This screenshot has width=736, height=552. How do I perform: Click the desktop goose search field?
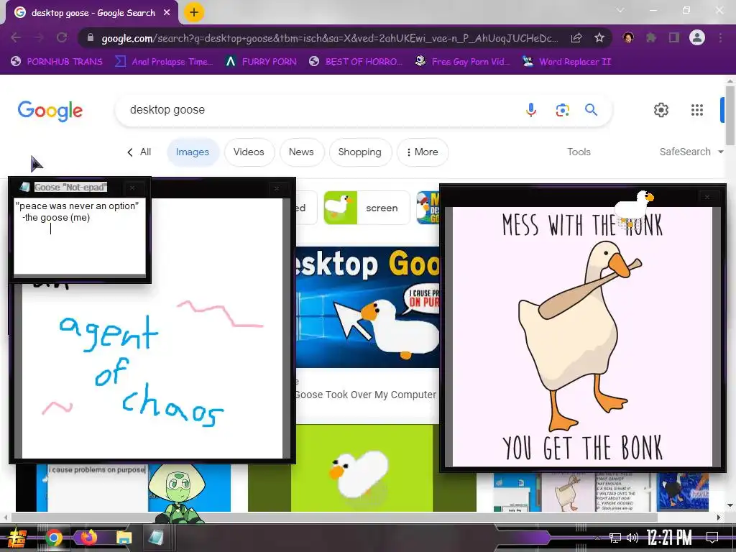319,110
